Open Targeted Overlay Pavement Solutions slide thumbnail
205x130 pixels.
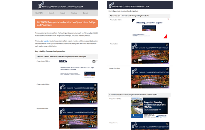(x=150, y=108)
